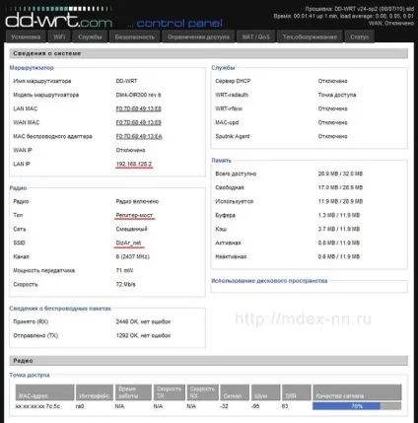Click the Сигнал column header
418x423 pixels.
point(235,392)
